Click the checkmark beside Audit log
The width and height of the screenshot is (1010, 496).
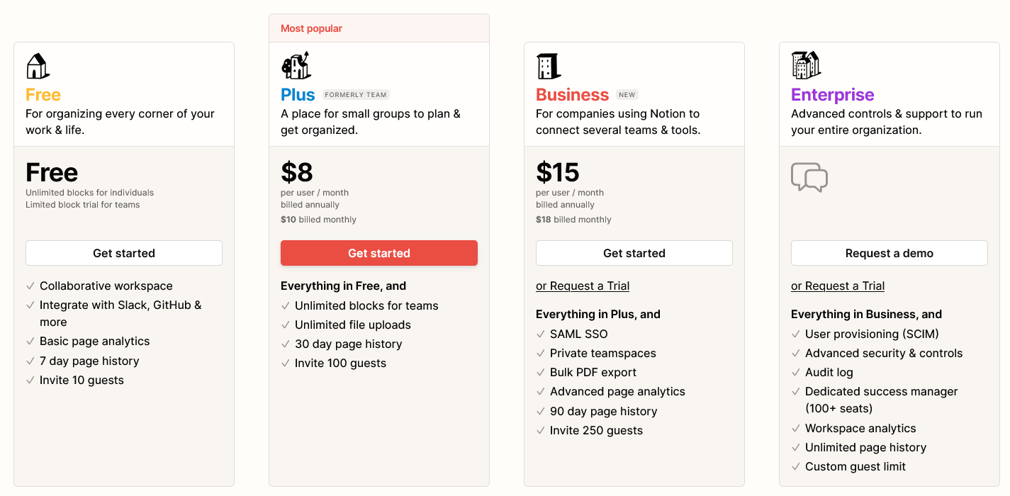tap(796, 373)
